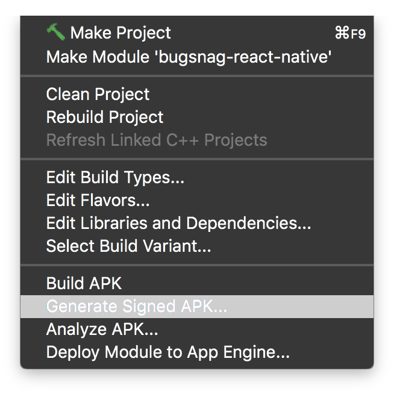Open Edit Libraries and Dependencies
394x394 pixels.
pyautogui.click(x=178, y=224)
